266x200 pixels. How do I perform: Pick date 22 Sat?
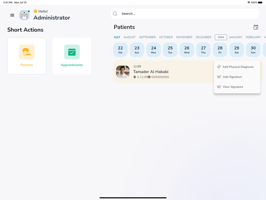120,50
